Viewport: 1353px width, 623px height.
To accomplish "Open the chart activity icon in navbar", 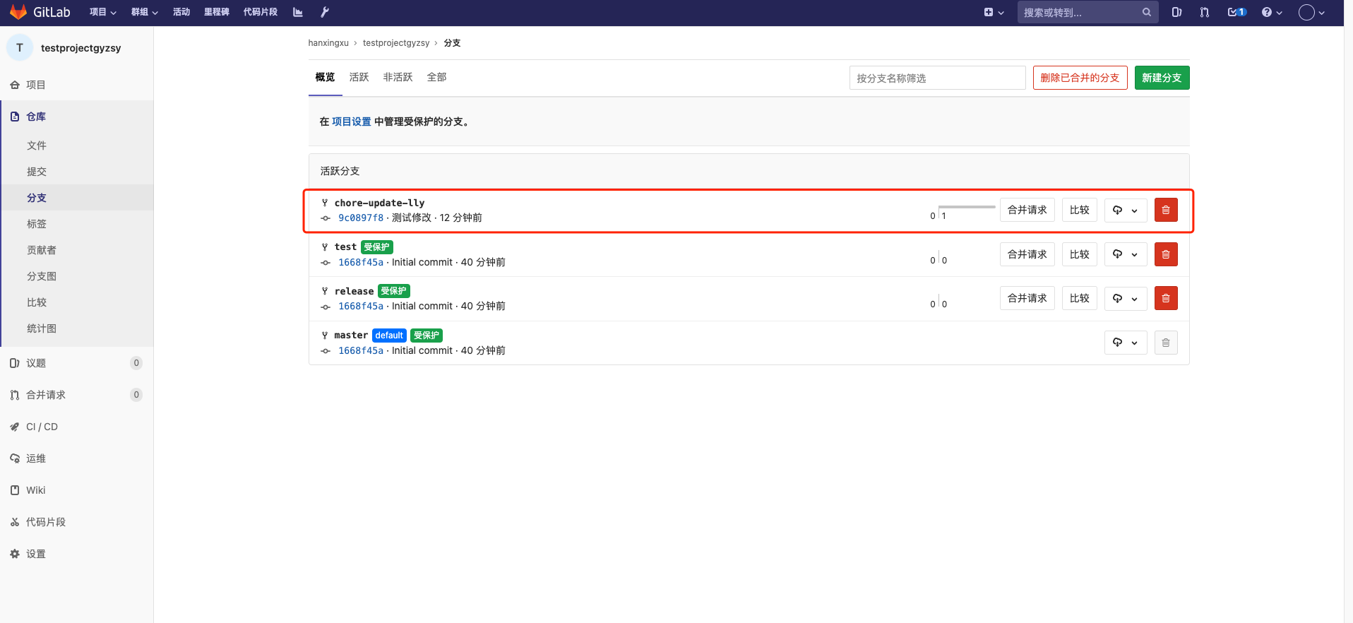I will tap(298, 12).
